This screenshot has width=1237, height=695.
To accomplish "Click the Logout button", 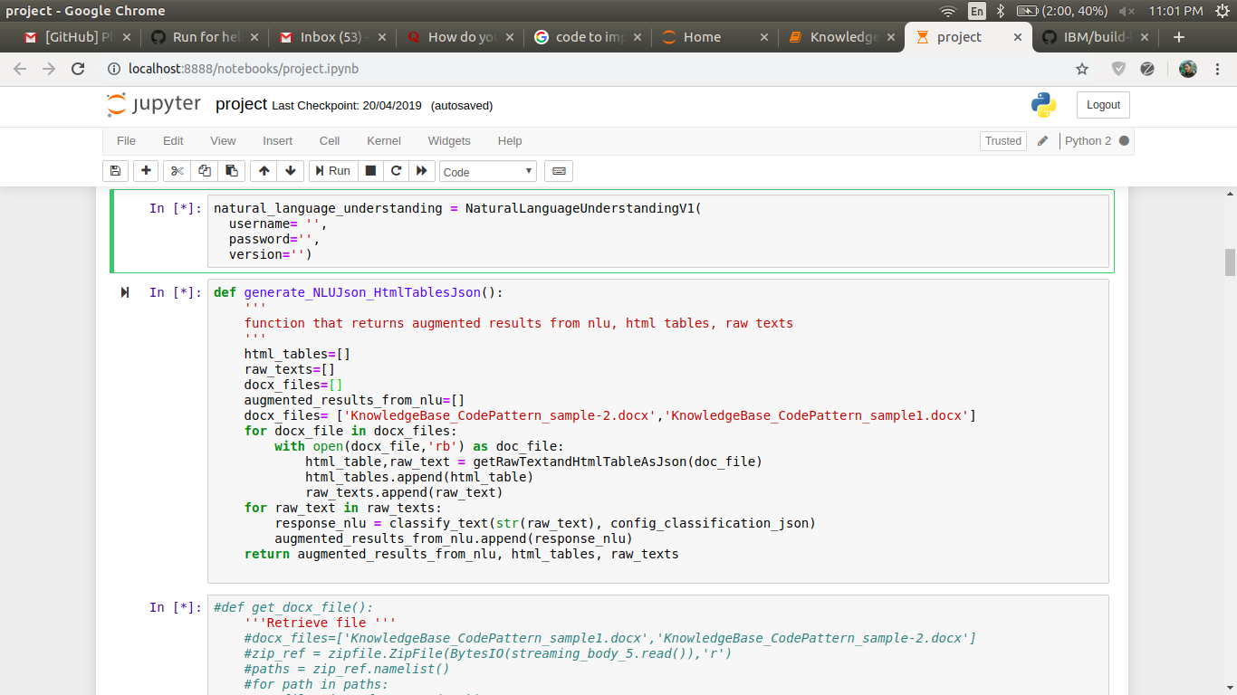I will pyautogui.click(x=1102, y=104).
